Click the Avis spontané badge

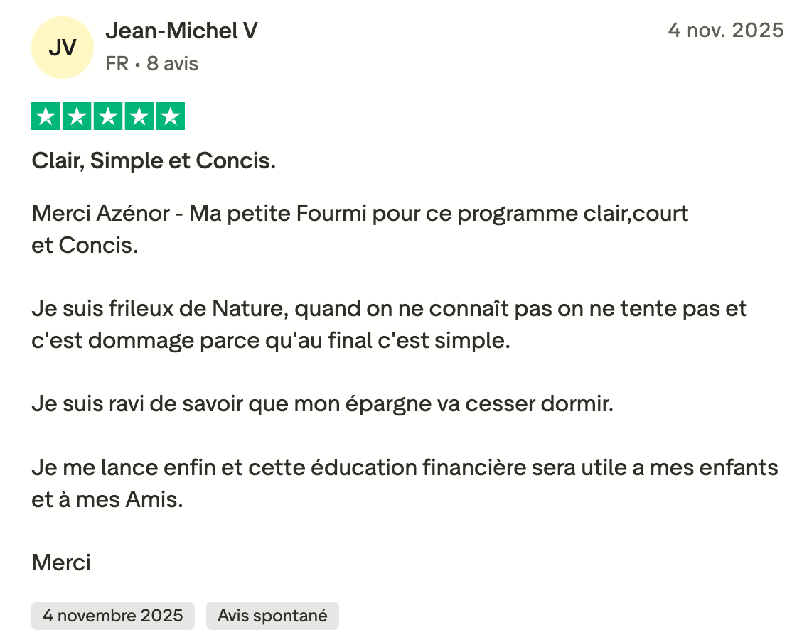click(x=272, y=615)
